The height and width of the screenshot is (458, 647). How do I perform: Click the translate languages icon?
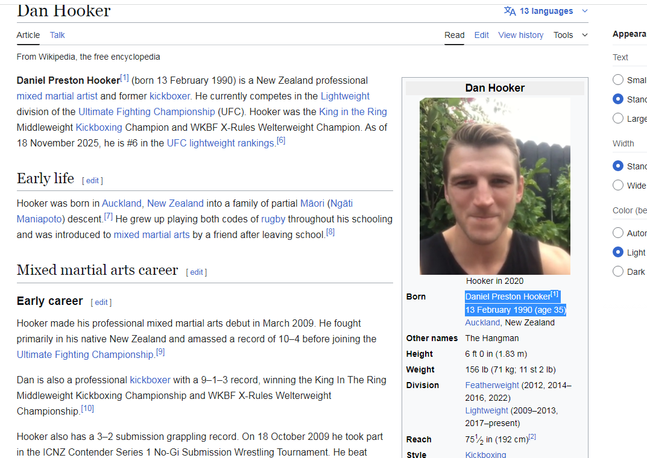(x=510, y=11)
